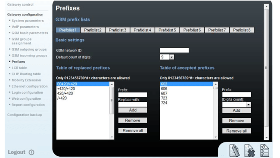Click the accepted prefixes Prefix input field
Screen dimensions: 280x158
click(x=236, y=95)
